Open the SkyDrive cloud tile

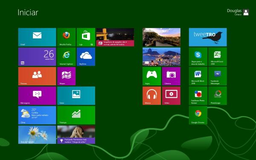pos(86,57)
